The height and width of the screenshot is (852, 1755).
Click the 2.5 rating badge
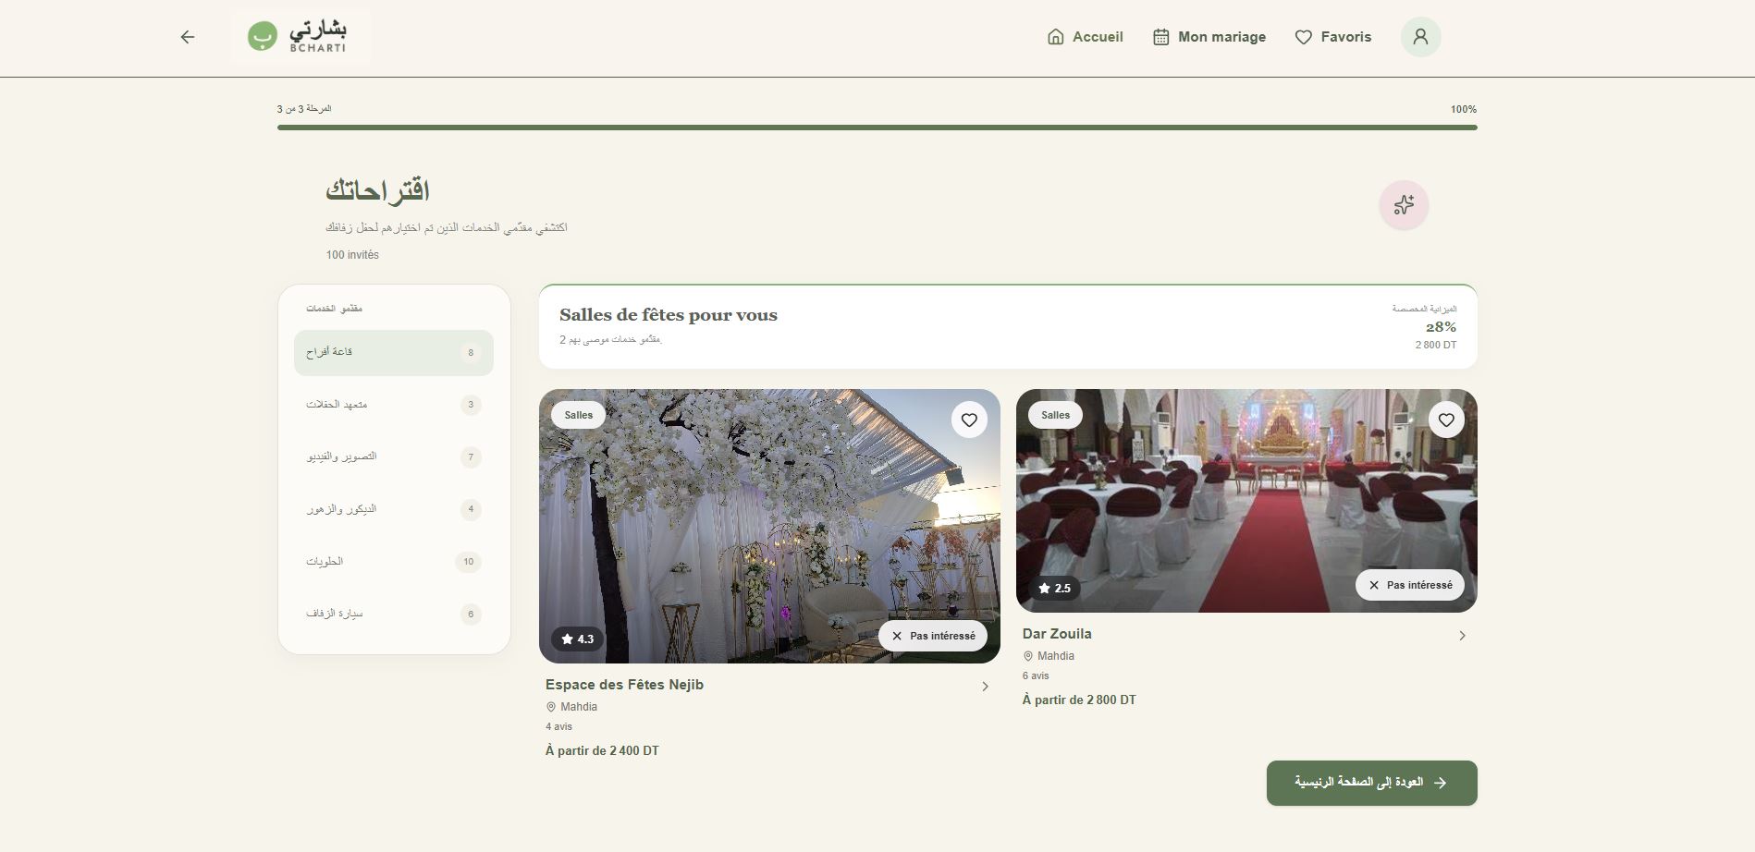coord(1055,588)
